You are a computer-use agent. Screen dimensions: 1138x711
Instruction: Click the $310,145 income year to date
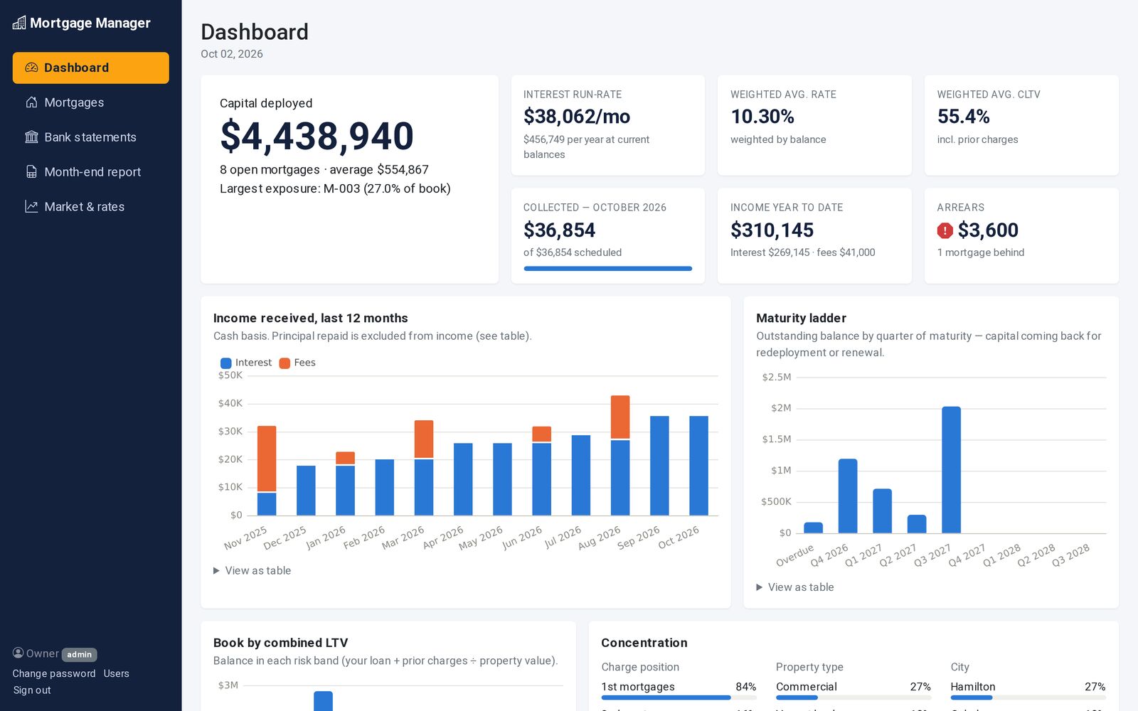click(772, 230)
